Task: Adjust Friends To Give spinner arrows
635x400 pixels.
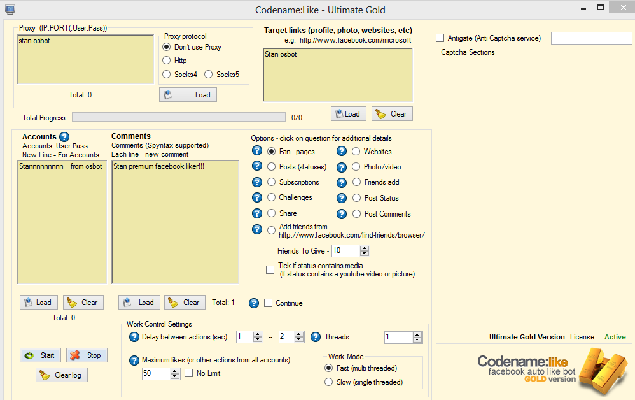Action: point(365,251)
